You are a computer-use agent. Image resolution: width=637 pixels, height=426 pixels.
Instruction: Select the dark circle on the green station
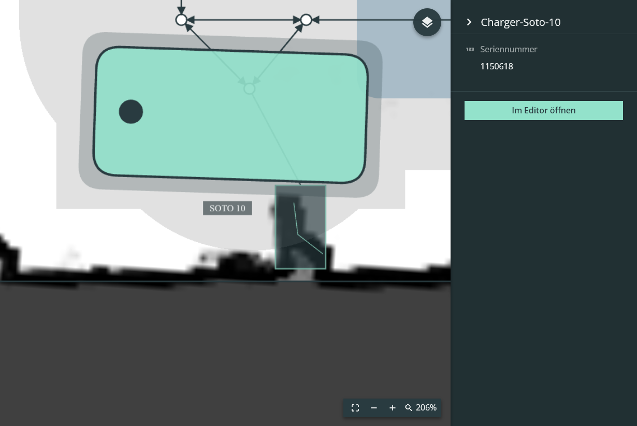pyautogui.click(x=131, y=112)
